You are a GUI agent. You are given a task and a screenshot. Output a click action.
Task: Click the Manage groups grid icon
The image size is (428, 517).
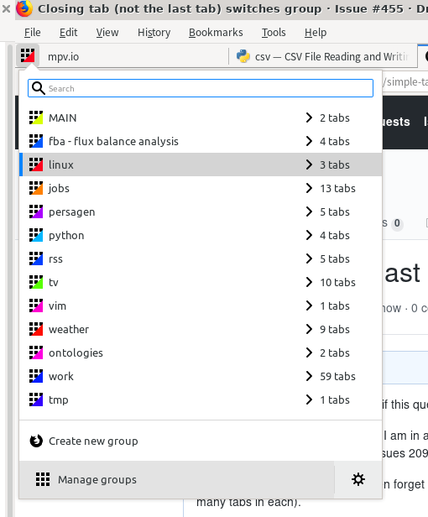43,479
